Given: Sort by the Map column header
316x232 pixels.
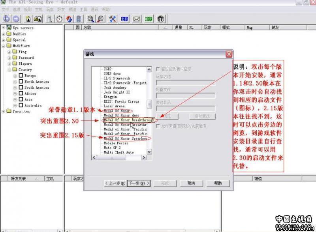Looking at the screenshot, I should (258, 28).
